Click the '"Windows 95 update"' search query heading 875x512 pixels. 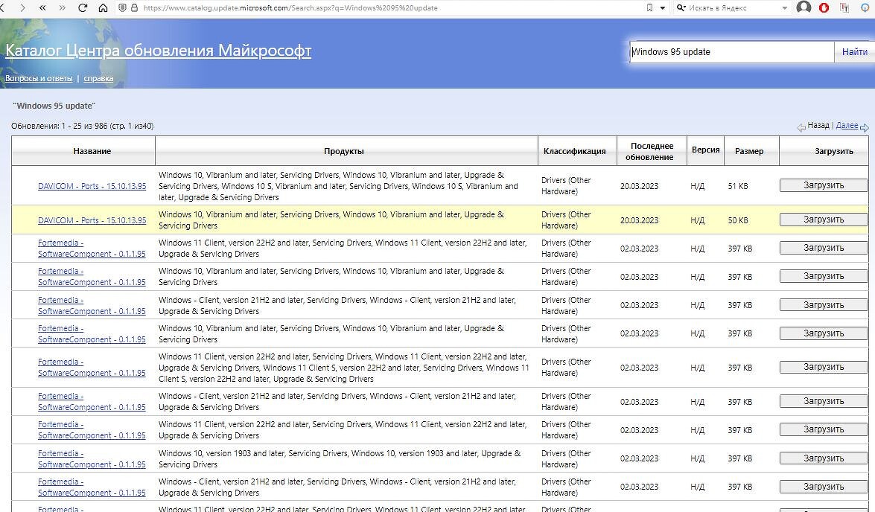(x=54, y=106)
